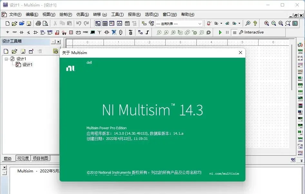Create a new design with the New icon

point(7,24)
